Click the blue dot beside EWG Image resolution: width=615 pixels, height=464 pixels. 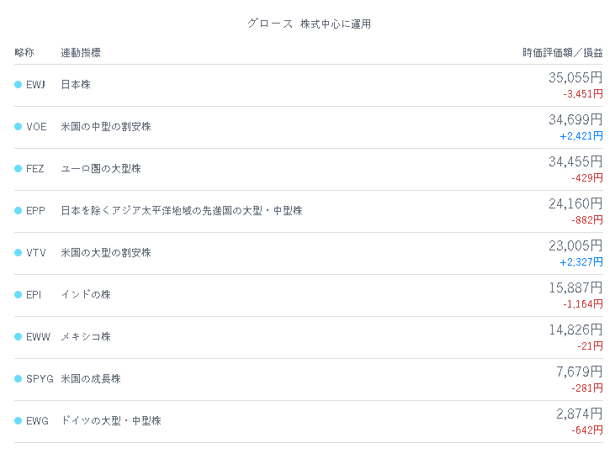click(x=18, y=421)
